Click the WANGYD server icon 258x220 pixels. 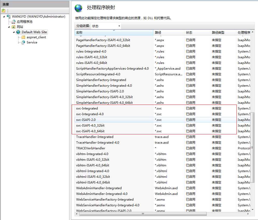click(9, 17)
